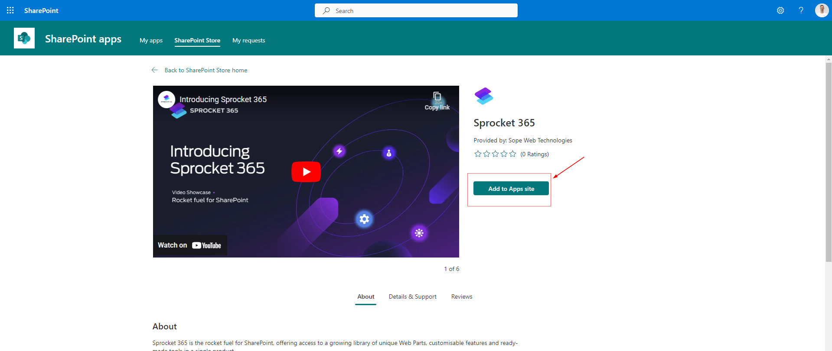Click the search magnifier icon
The height and width of the screenshot is (351, 832).
point(326,10)
